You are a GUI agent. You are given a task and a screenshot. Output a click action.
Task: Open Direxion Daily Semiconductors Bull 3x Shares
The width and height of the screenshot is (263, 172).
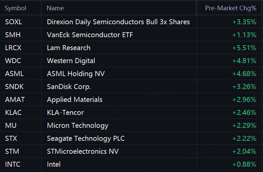click(118, 22)
